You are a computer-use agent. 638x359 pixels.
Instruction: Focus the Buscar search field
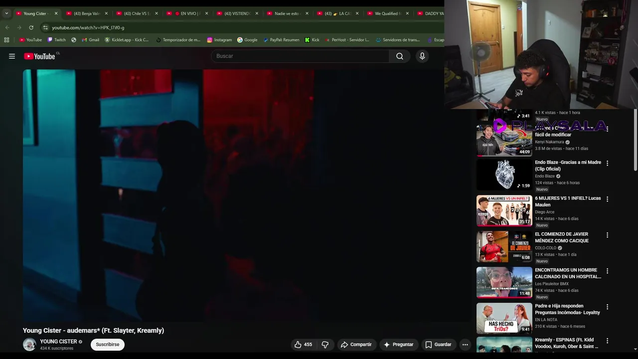pyautogui.click(x=301, y=56)
